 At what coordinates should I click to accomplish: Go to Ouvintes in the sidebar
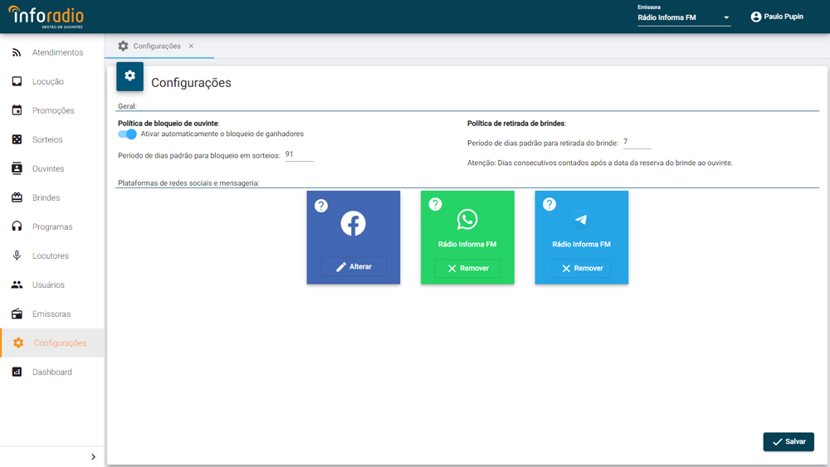[x=51, y=168]
